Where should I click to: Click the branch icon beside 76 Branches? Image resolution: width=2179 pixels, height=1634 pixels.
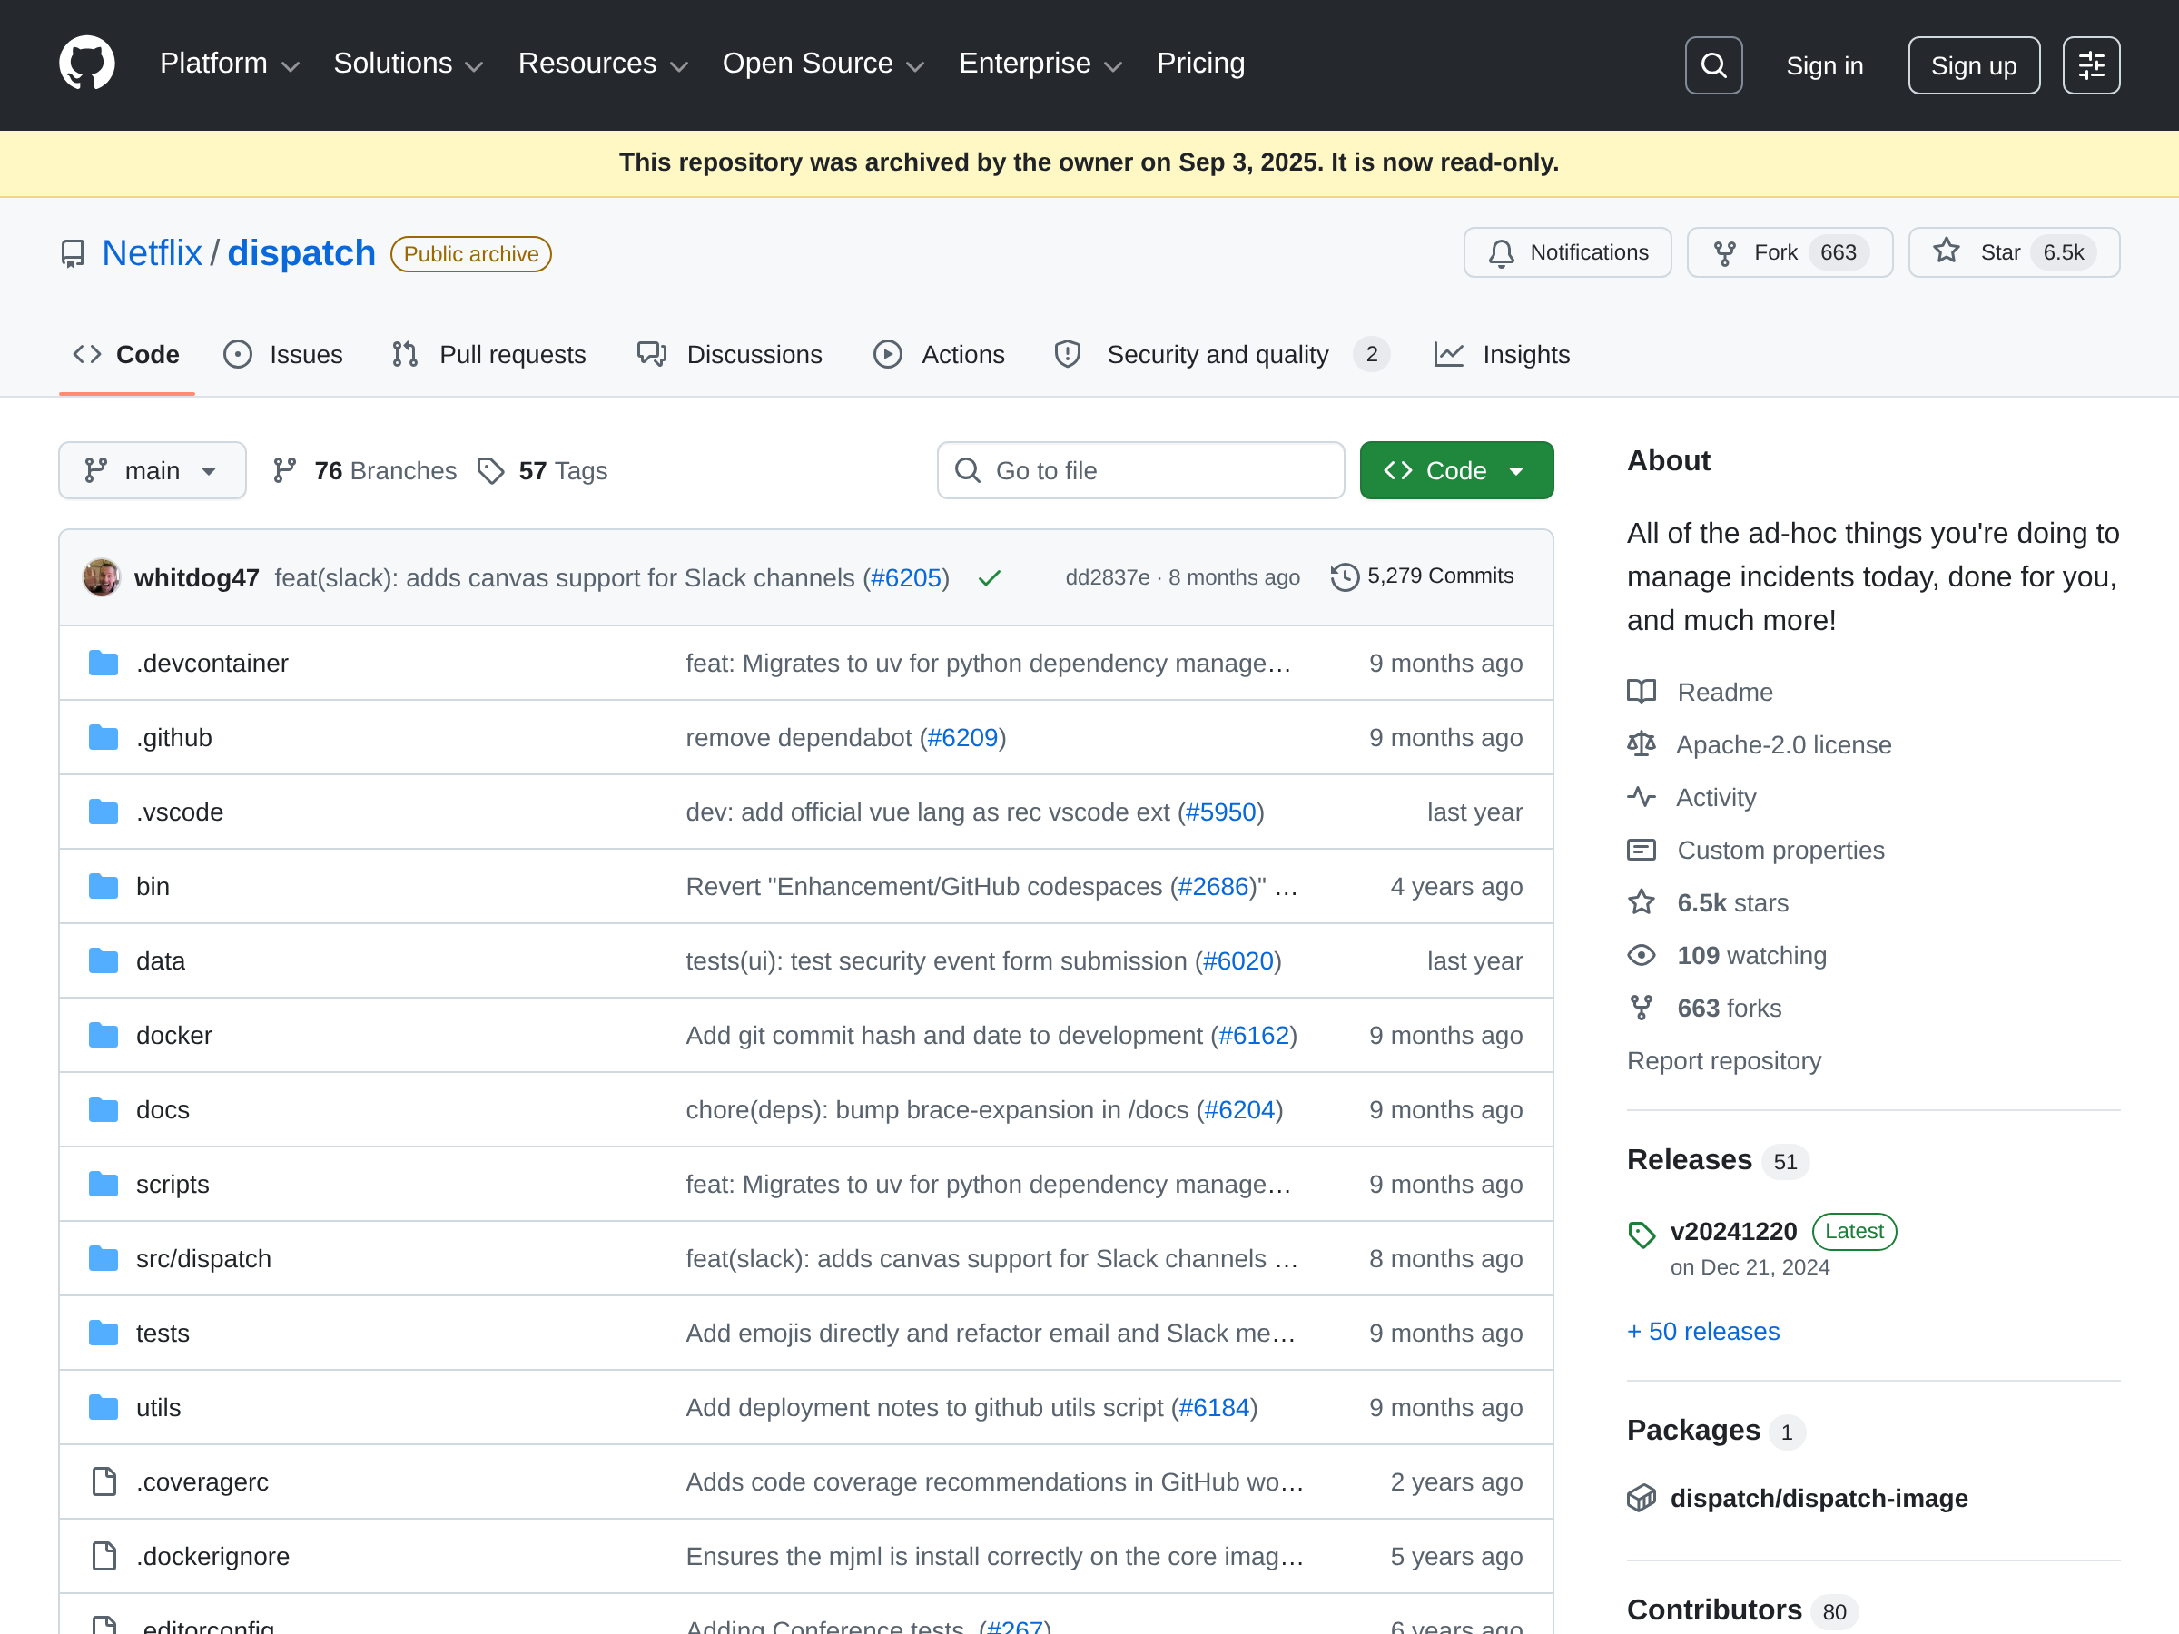[x=285, y=471]
